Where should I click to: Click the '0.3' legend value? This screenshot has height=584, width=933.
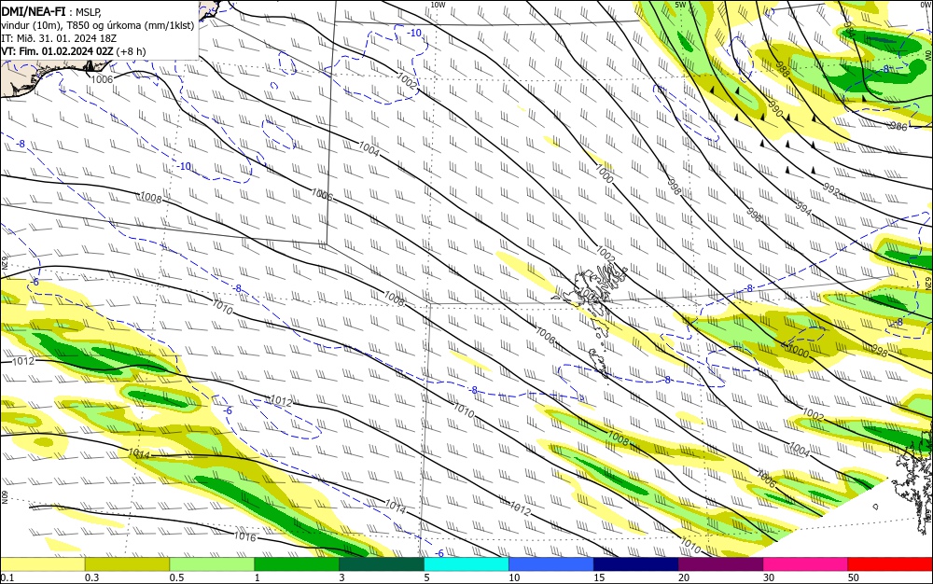91,577
